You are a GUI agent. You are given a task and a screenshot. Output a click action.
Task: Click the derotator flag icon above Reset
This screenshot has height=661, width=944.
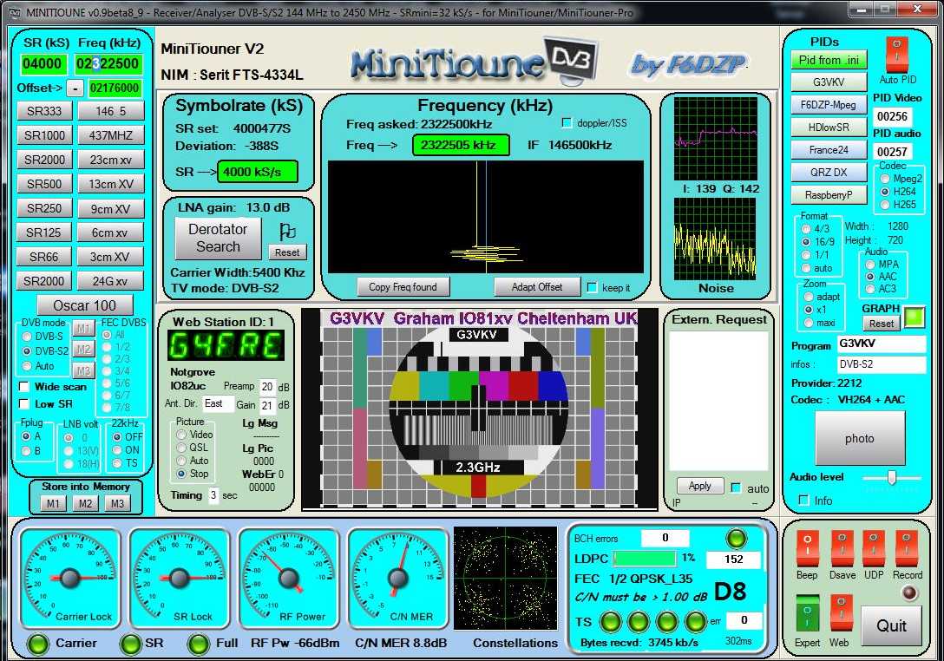[287, 231]
